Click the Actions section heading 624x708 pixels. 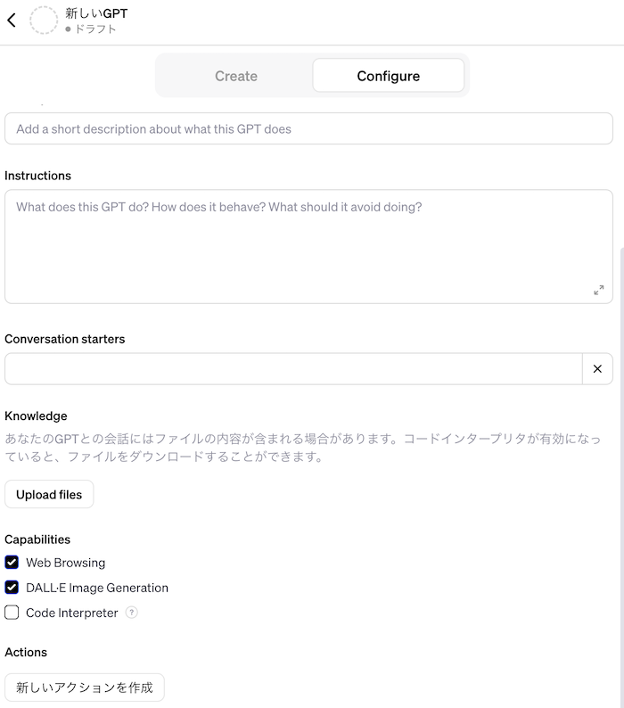point(26,653)
